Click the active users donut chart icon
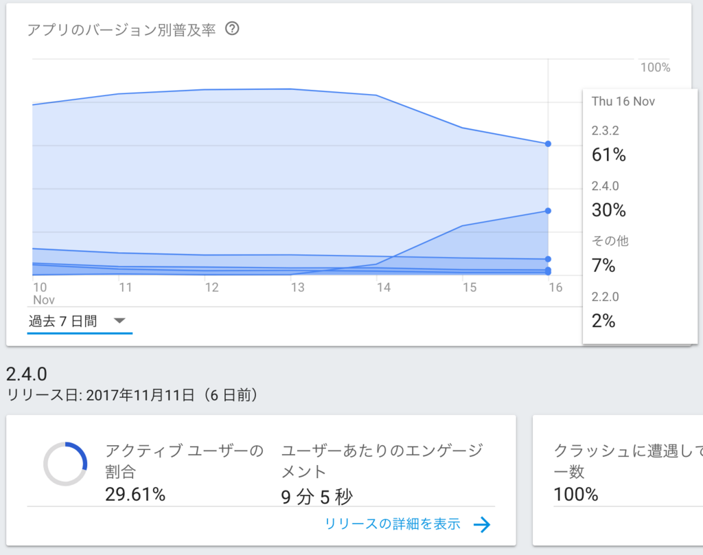This screenshot has height=555, width=703. [x=65, y=464]
